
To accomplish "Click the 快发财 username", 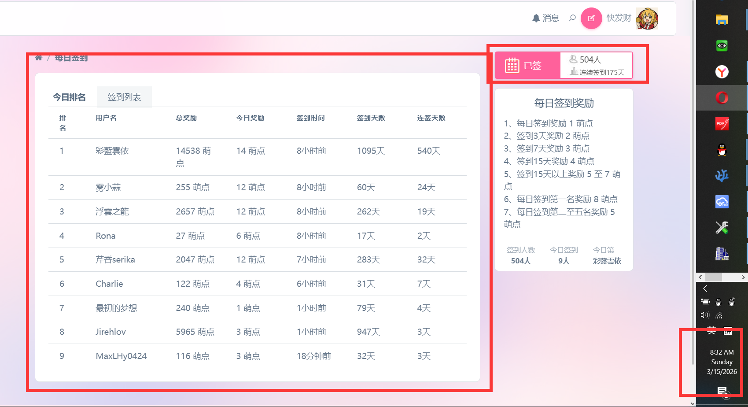I will (x=619, y=18).
